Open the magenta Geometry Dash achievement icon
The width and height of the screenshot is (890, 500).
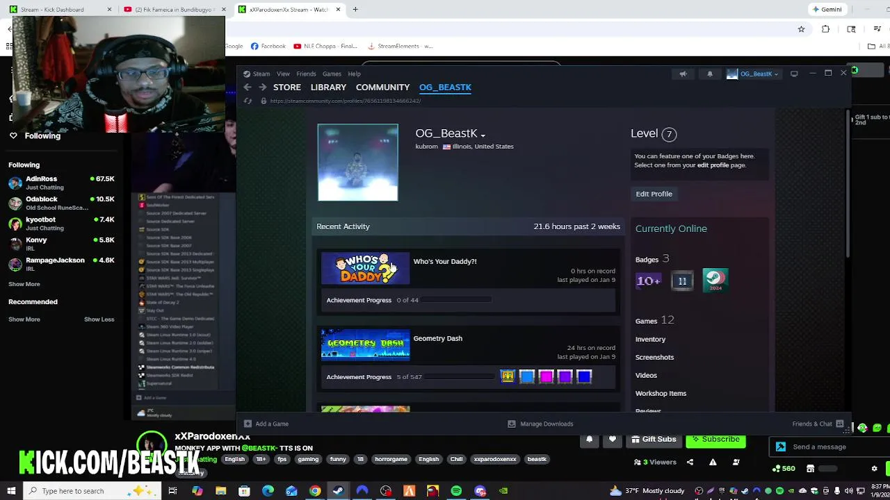[x=546, y=376]
